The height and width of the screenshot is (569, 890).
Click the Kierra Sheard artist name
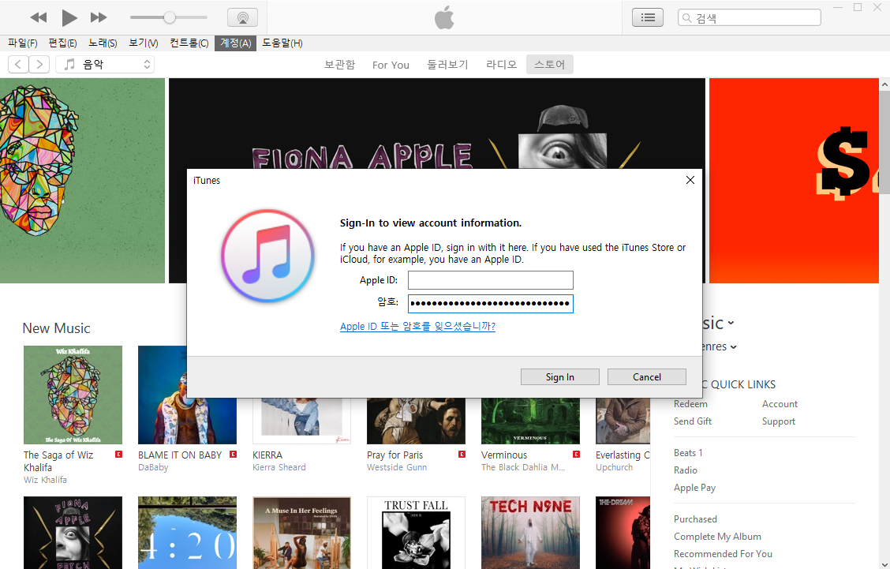pos(279,467)
